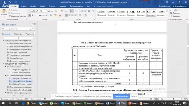The image size is (189, 106).
Task: Open line spacing options
Action: 80,15
